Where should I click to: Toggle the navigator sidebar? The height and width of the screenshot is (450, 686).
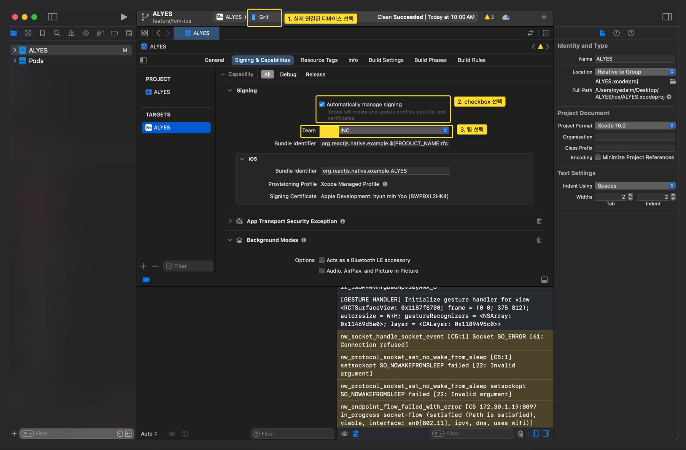52,17
